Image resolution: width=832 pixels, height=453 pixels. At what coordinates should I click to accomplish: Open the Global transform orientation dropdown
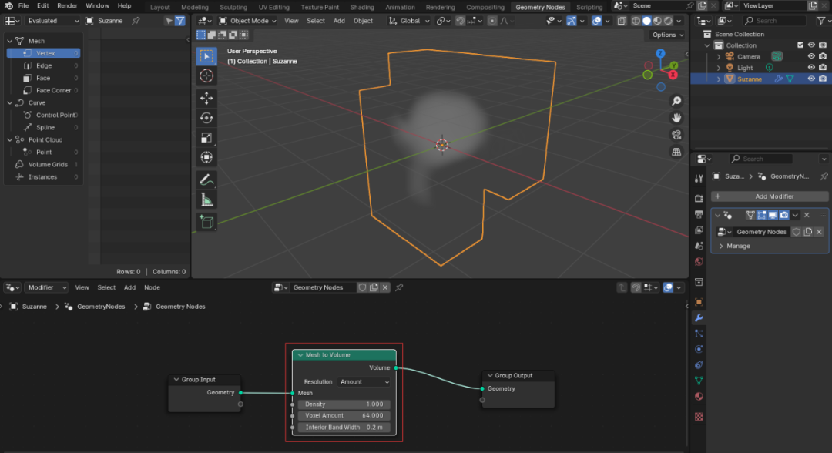[x=408, y=21]
